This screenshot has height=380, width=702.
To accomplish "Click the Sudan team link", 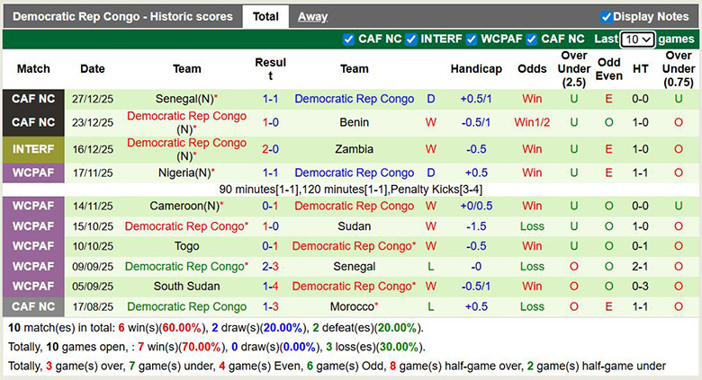I will pos(354,226).
